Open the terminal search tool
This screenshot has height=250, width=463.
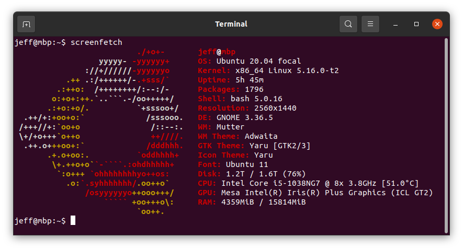tap(348, 24)
